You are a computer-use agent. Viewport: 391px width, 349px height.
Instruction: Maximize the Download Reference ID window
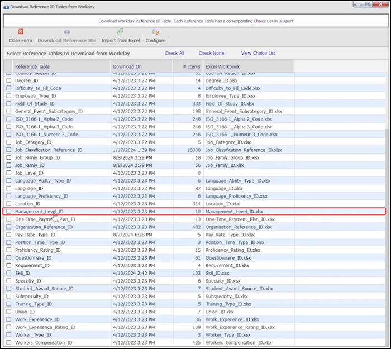[367, 5]
